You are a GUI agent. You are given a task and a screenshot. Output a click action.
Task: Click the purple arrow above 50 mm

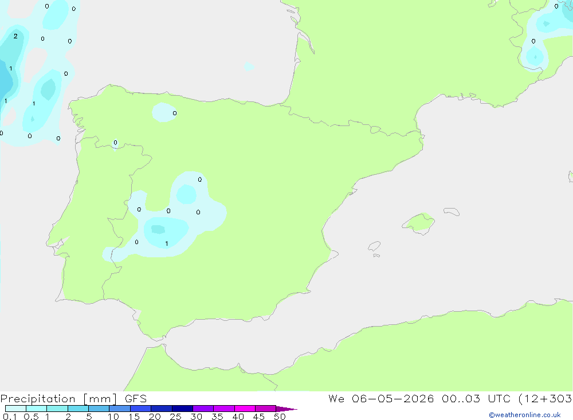click(286, 409)
